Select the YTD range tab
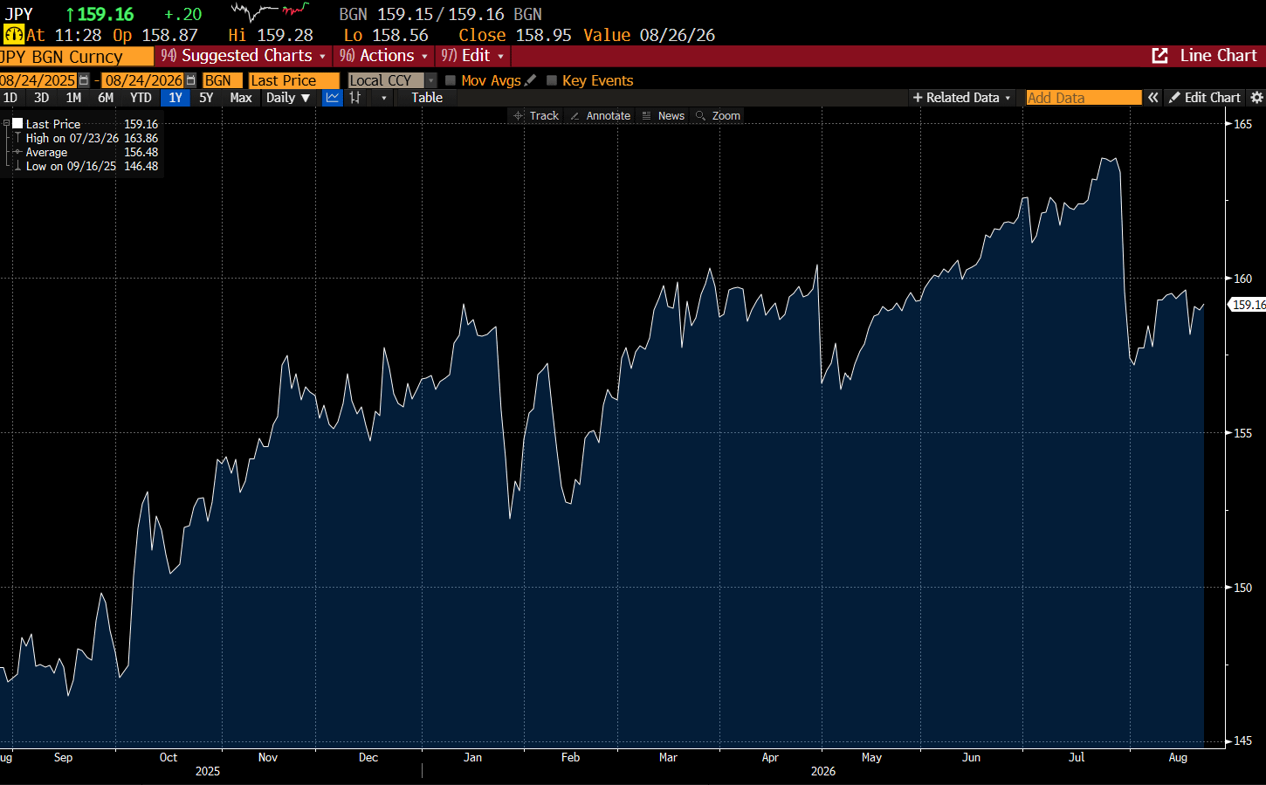The height and width of the screenshot is (785, 1266). [141, 98]
